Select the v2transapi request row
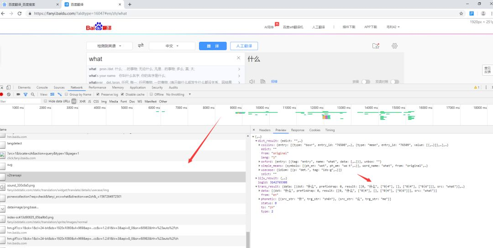Screen dimensions: 493x248 click(x=123, y=177)
